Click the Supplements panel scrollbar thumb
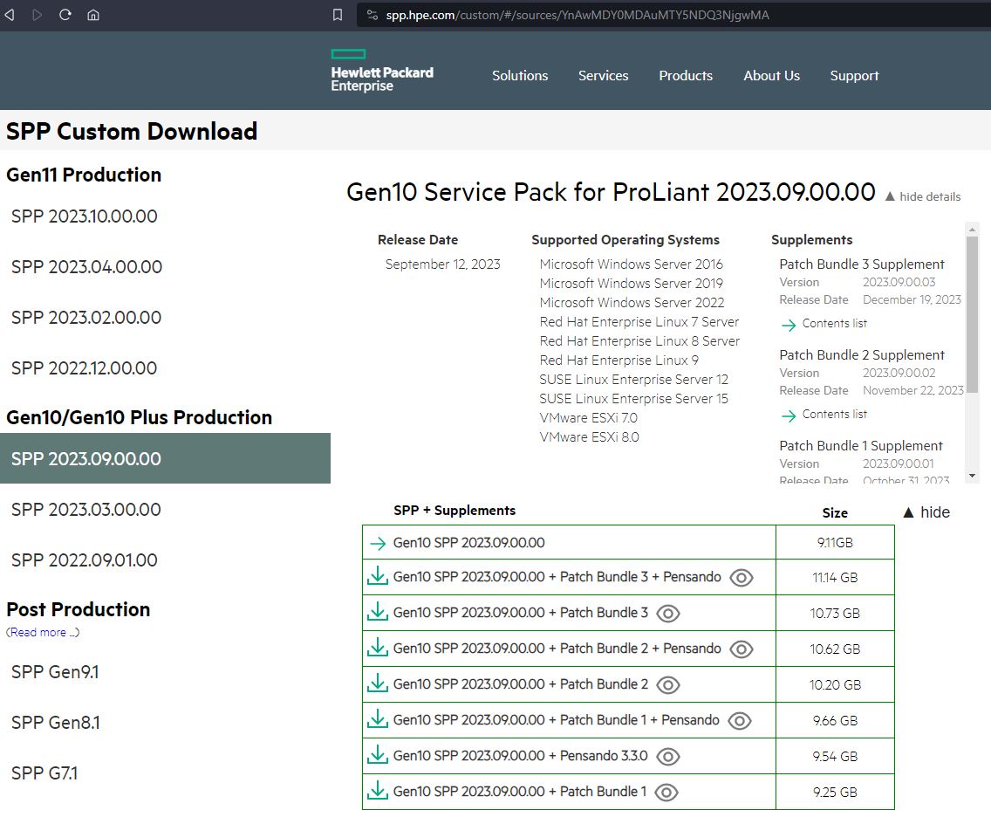The image size is (991, 824). 972,314
